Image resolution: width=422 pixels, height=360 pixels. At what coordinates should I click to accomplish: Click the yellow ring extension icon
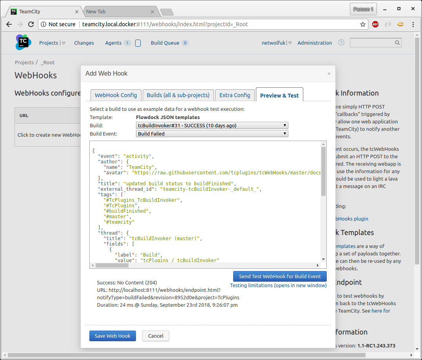[x=400, y=24]
